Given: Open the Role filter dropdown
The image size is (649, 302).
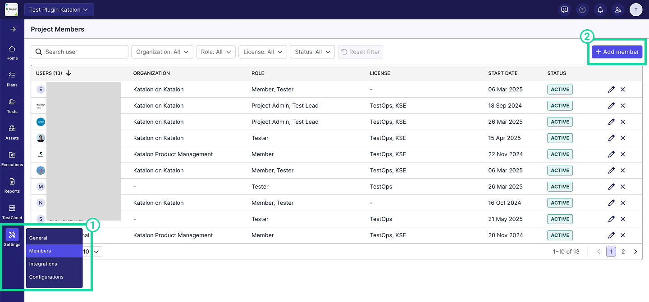Looking at the screenshot, I should (x=216, y=52).
